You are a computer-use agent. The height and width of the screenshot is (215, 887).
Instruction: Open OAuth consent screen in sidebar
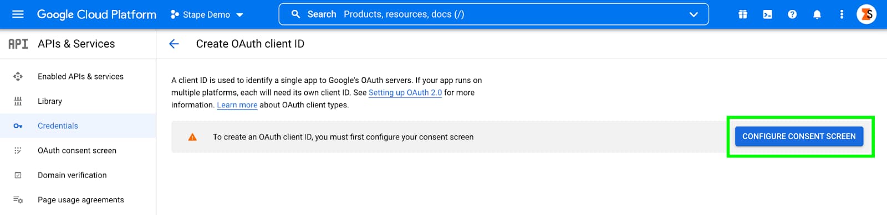point(78,150)
